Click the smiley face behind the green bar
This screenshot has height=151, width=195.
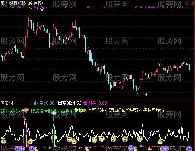54,137
